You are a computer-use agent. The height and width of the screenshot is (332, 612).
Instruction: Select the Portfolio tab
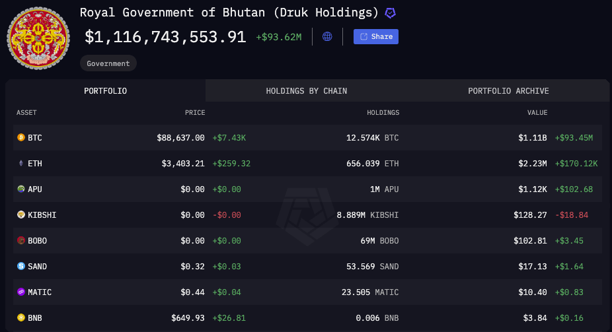(105, 91)
